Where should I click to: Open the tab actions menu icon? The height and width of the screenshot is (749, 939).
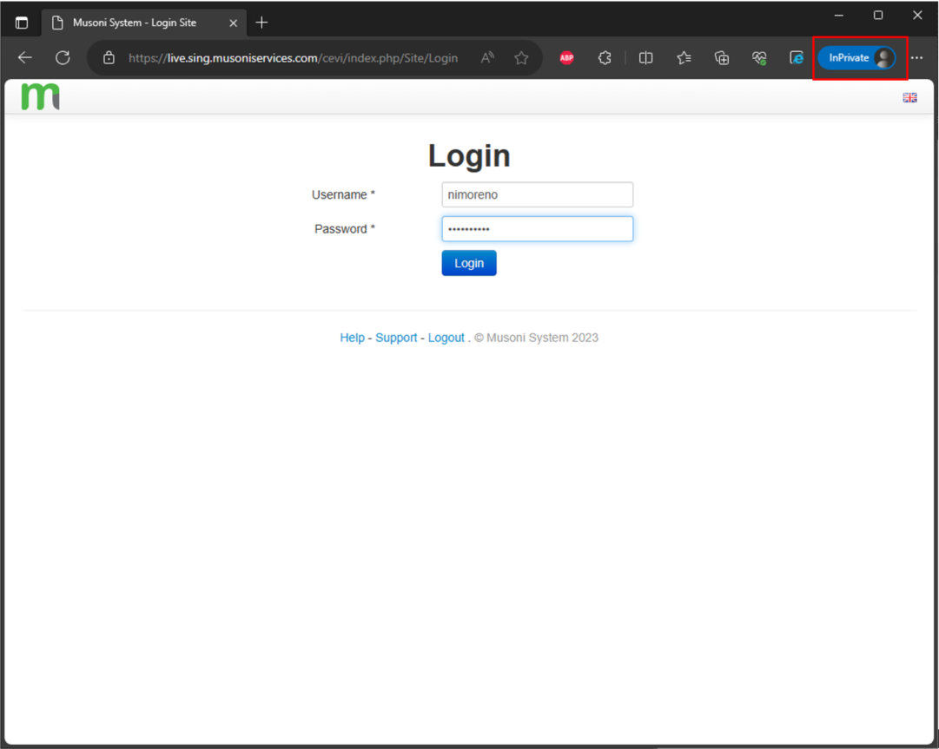pyautogui.click(x=22, y=23)
